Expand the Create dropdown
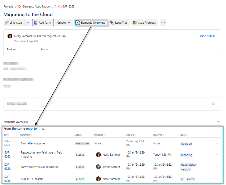226x185 pixels. click(x=64, y=23)
